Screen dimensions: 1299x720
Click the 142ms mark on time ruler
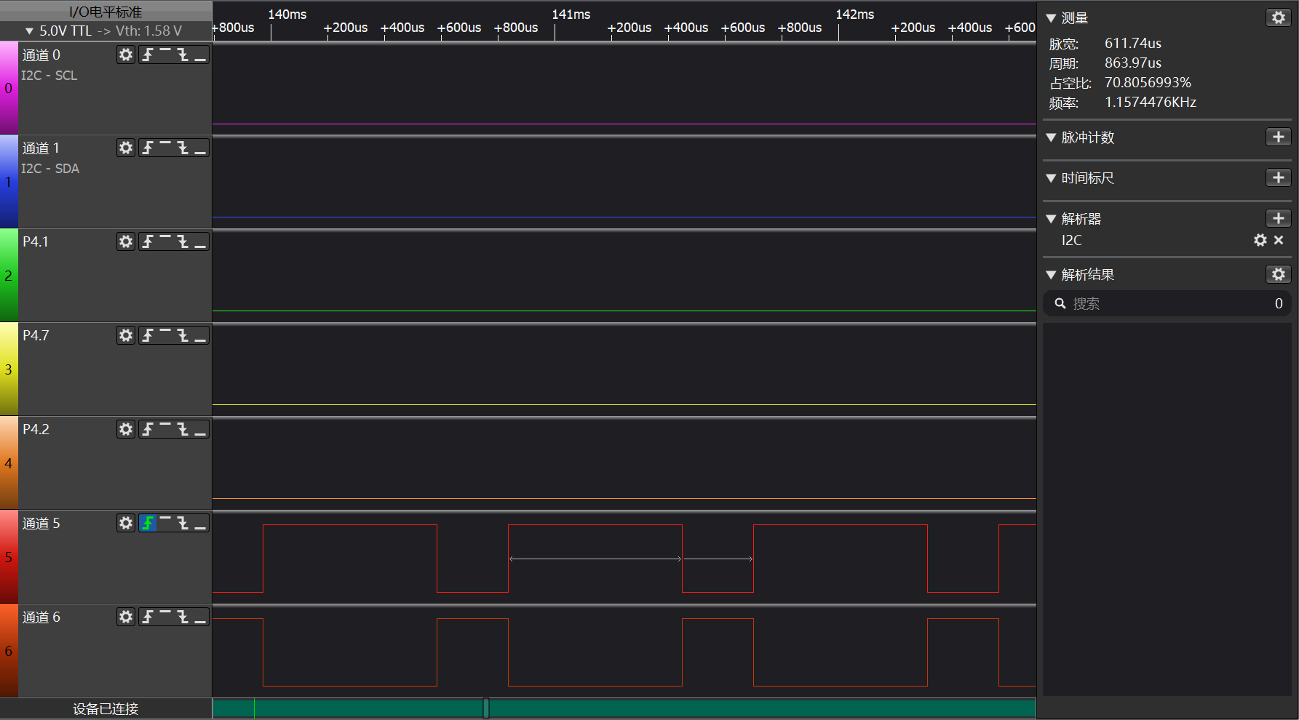click(x=855, y=15)
